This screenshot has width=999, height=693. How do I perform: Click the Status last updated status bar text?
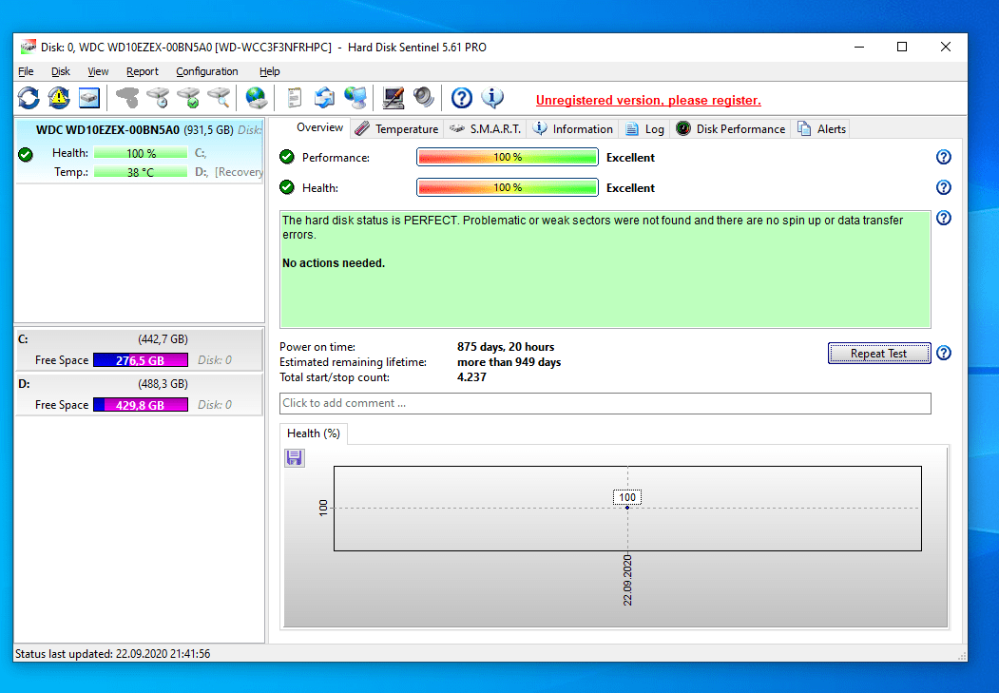point(112,653)
